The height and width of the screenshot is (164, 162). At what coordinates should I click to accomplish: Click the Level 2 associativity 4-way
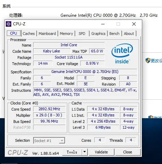[x=129, y=121]
